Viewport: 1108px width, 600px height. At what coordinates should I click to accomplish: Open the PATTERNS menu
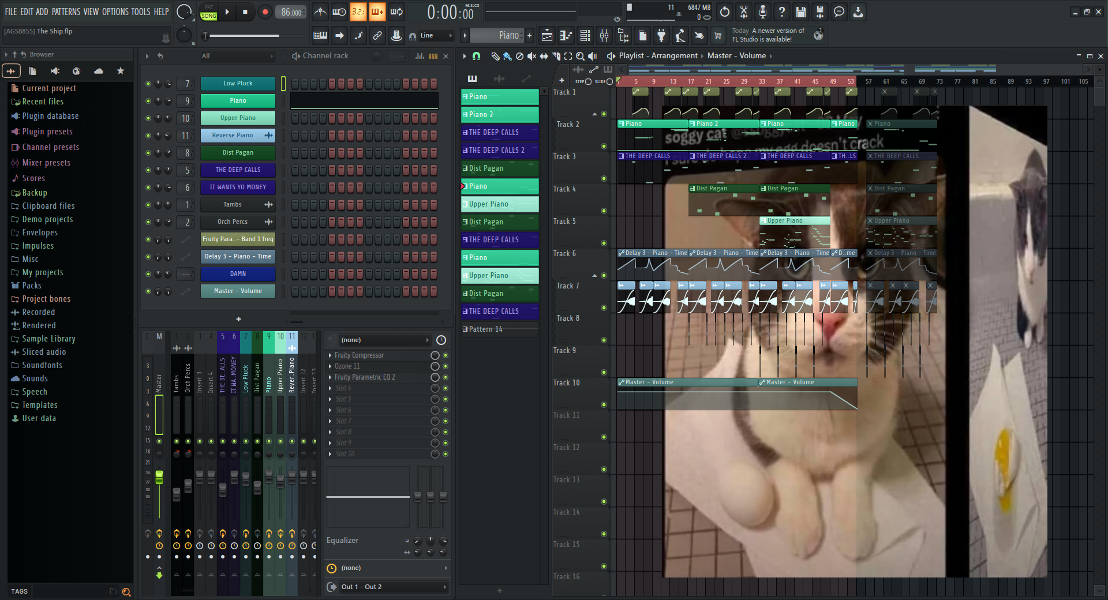[66, 12]
